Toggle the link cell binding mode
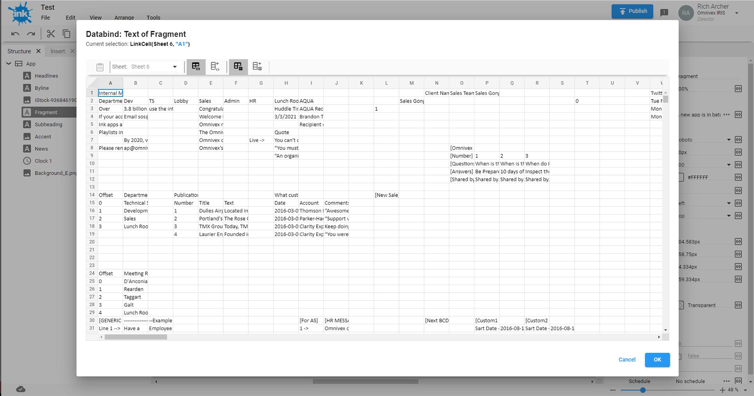The image size is (754, 396). pos(196,67)
